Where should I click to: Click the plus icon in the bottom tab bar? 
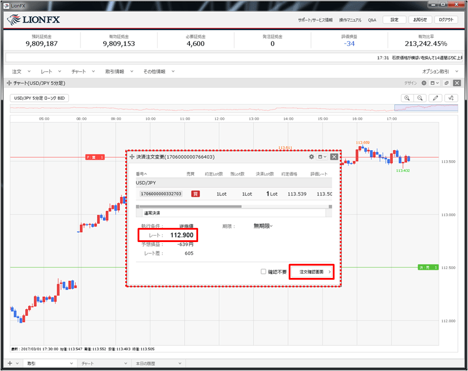tap(10, 363)
